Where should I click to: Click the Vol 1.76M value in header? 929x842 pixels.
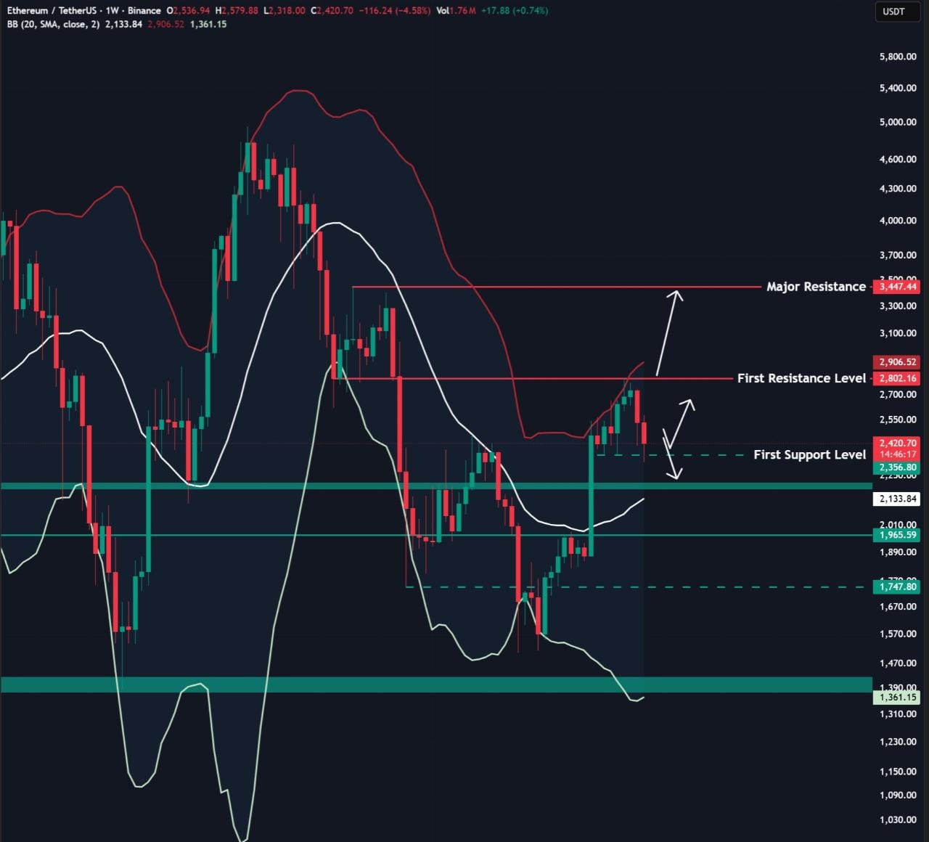457,11
